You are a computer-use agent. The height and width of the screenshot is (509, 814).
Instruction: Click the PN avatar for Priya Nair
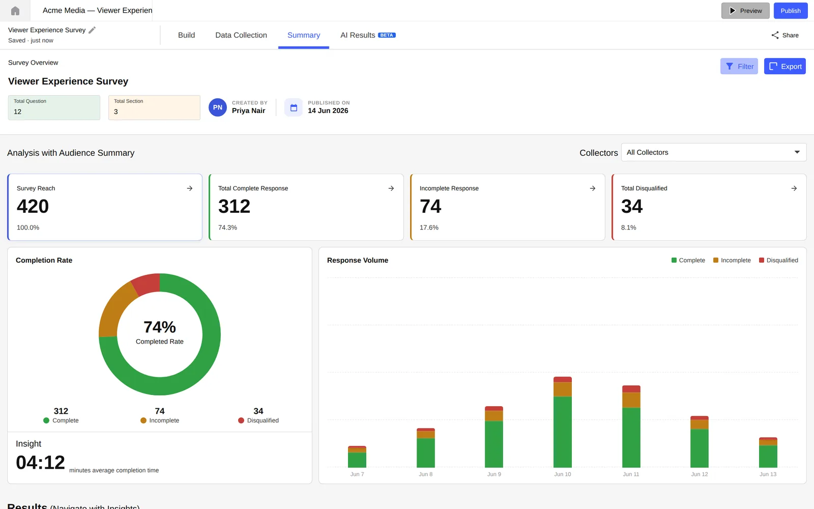click(218, 107)
